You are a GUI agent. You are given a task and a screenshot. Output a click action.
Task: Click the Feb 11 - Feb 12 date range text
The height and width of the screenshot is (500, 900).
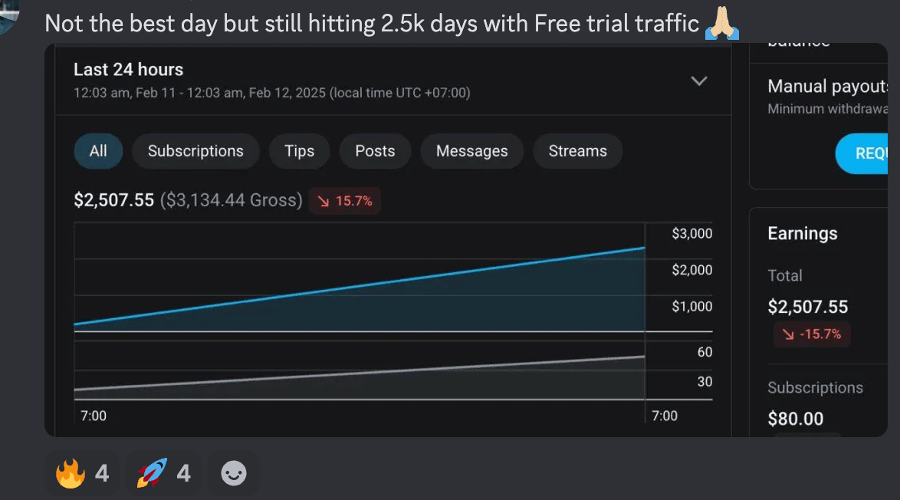271,93
